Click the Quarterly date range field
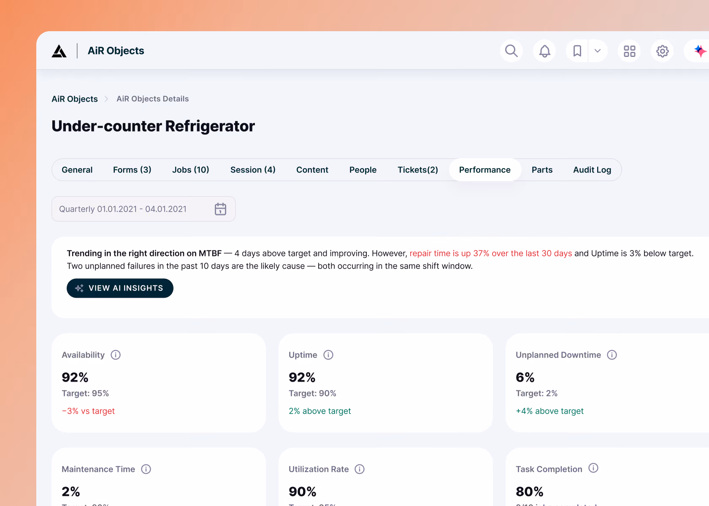This screenshot has height=506, width=709. (x=143, y=209)
